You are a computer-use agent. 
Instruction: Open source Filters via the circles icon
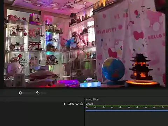[38, 93]
